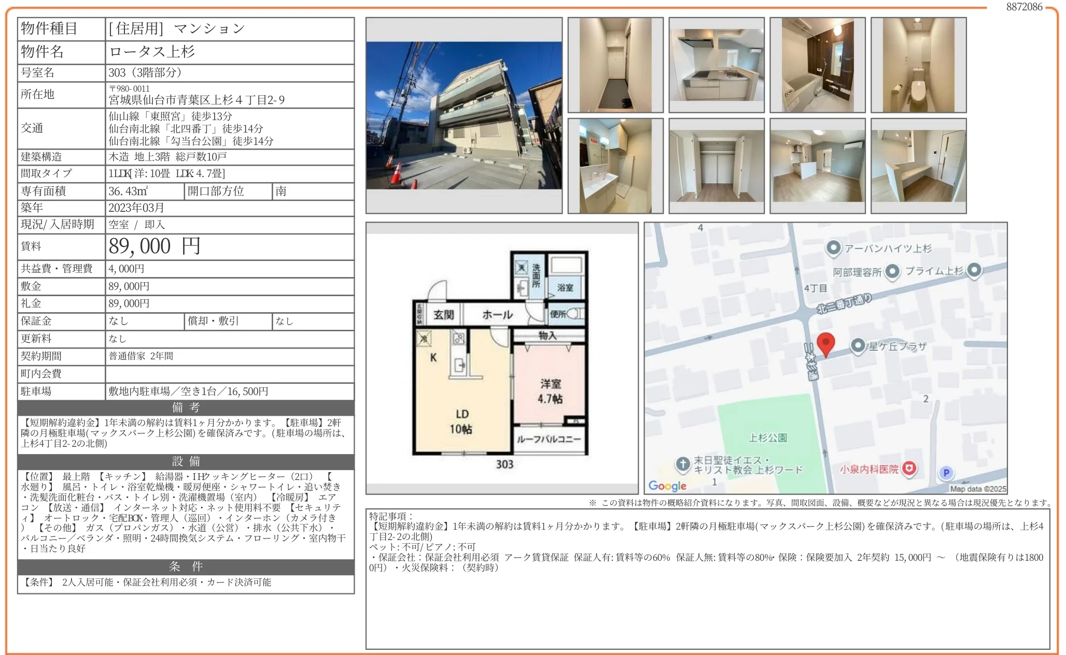Click the 阿部理容所 map marker icon
This screenshot has width=1066, height=655.
pos(892,271)
